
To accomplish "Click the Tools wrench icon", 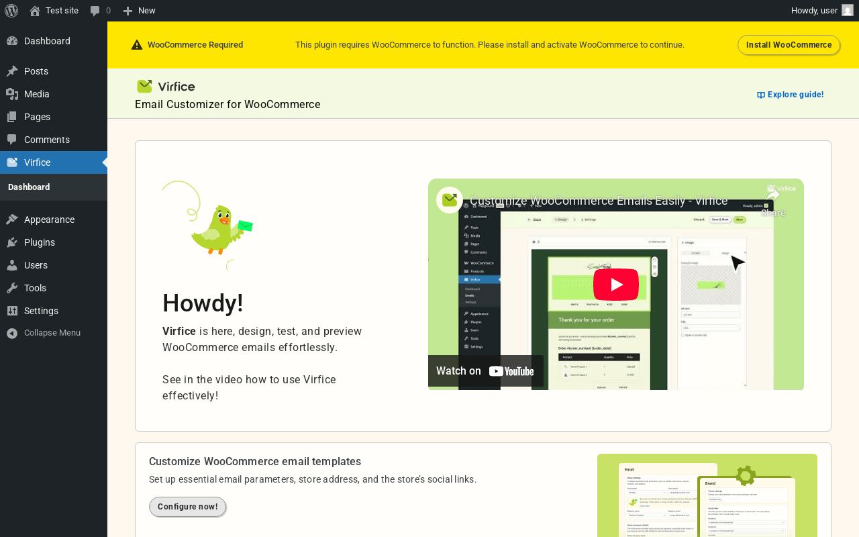I will pyautogui.click(x=12, y=288).
